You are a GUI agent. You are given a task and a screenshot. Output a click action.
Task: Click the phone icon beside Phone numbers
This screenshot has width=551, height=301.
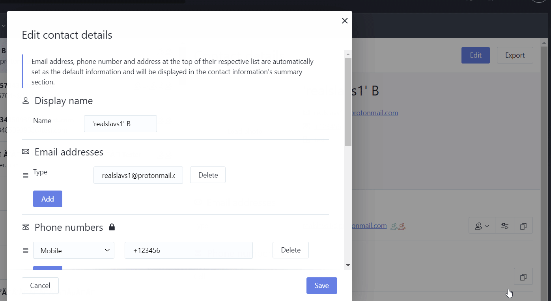25,227
